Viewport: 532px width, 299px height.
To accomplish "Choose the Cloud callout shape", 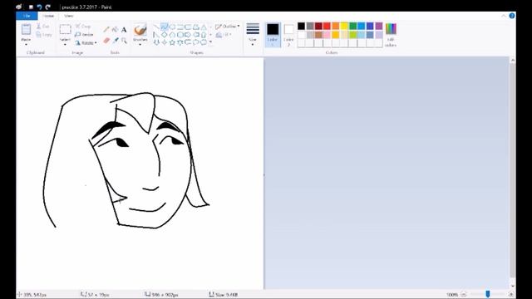I will coord(204,42).
